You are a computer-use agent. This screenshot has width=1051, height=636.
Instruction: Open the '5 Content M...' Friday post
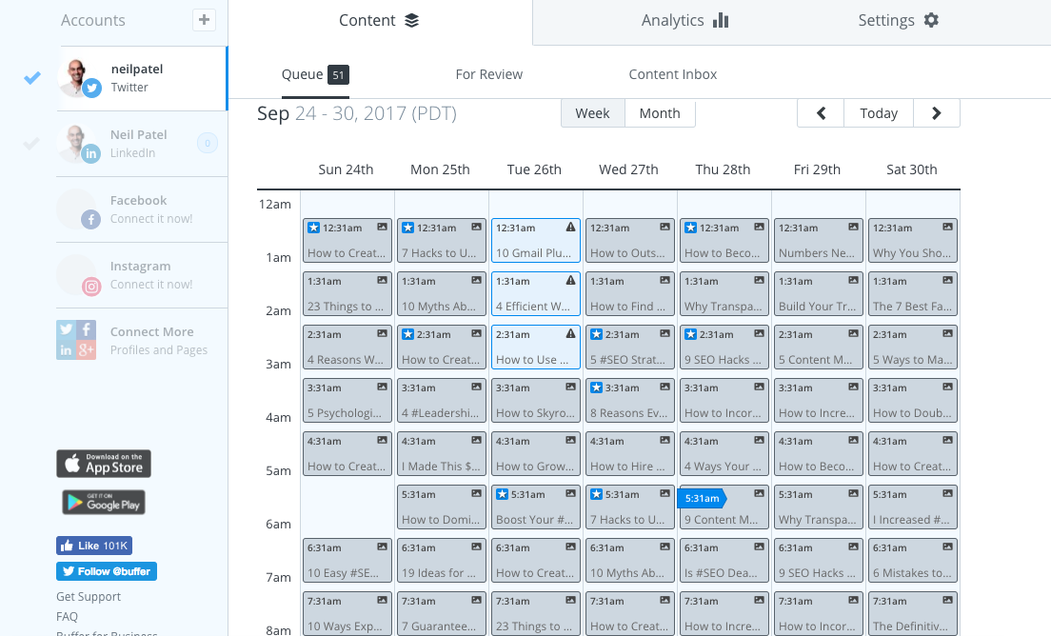[x=818, y=348]
